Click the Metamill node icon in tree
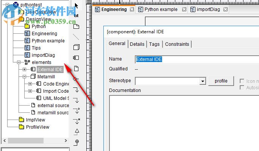 coord(33,76)
